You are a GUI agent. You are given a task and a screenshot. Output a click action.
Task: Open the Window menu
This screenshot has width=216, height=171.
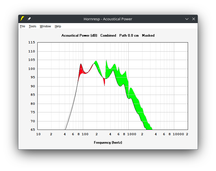click(x=45, y=26)
